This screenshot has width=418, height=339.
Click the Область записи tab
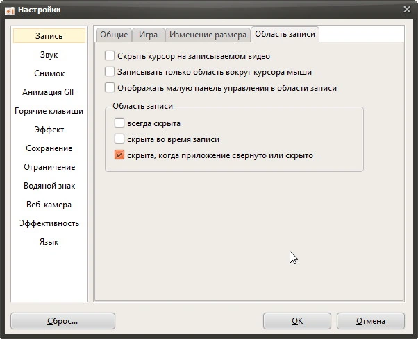tap(285, 35)
